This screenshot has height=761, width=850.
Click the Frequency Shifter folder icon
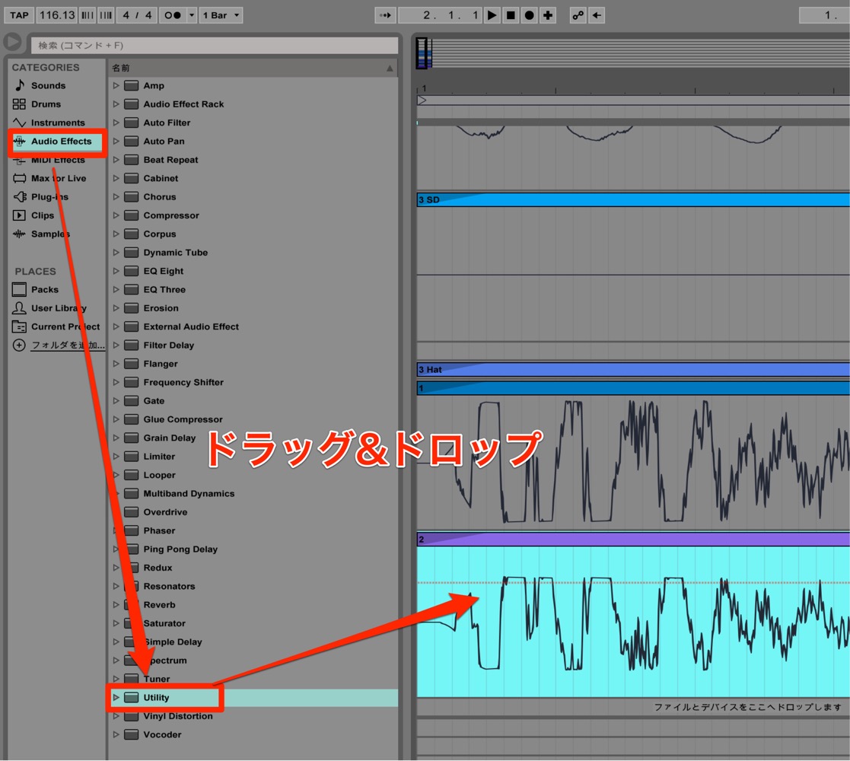(131, 382)
